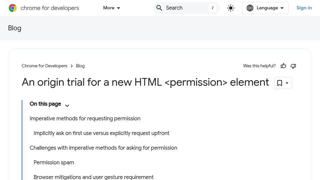
Task: Open Chrome for Developers breadcrumb link
Action: [44, 66]
